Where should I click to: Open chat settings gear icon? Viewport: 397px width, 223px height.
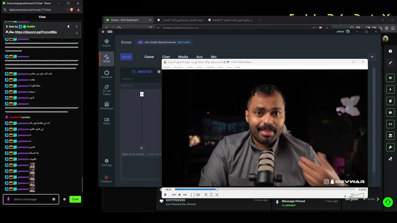[65, 199]
